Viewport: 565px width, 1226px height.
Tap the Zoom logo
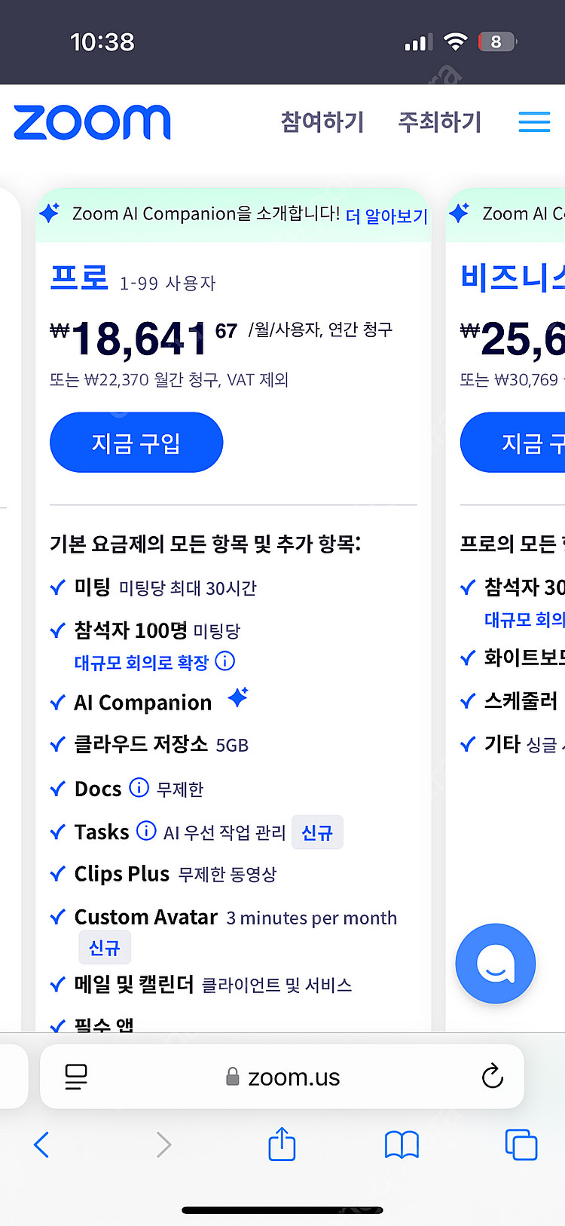point(92,122)
